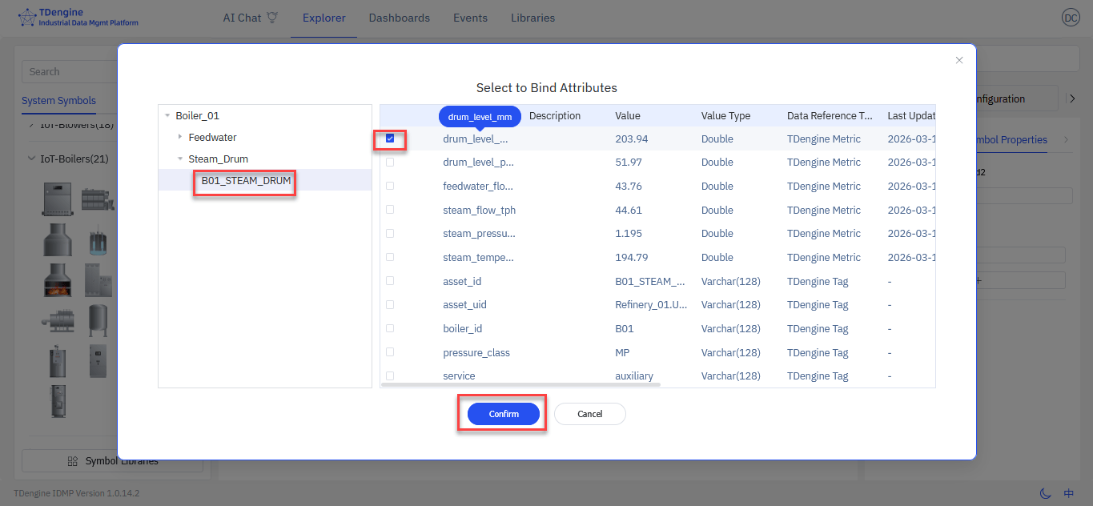Screen dimensions: 1093x506
Task: Expand the Feedwater tree node
Action: coord(180,138)
